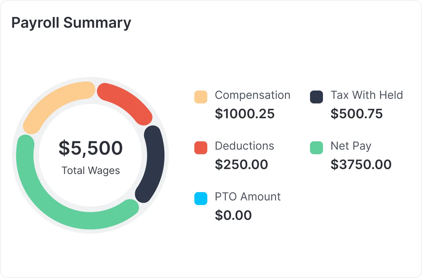This screenshot has width=422, height=278.
Task: Click the Tax With Held label
Action: 366,95
